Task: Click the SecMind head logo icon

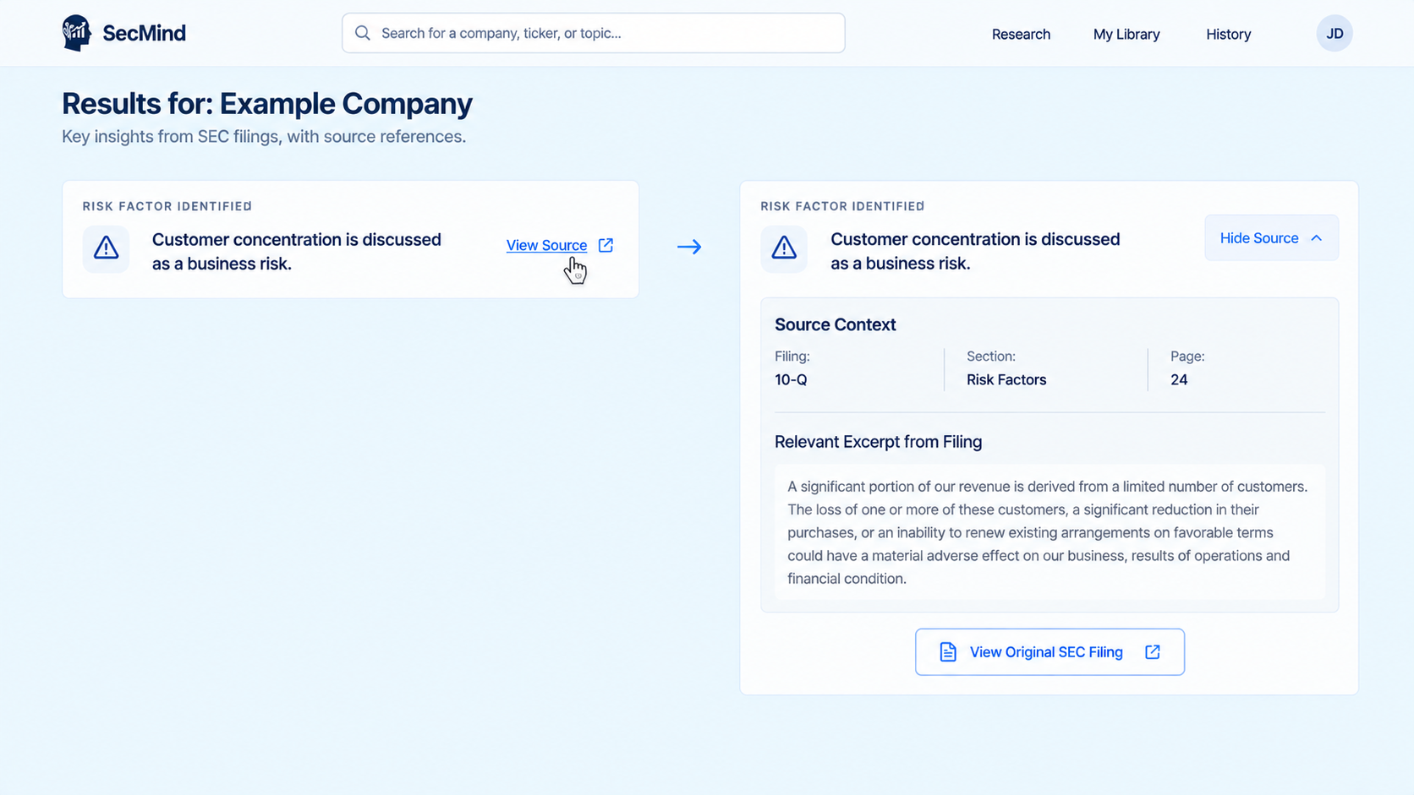Action: click(x=77, y=33)
